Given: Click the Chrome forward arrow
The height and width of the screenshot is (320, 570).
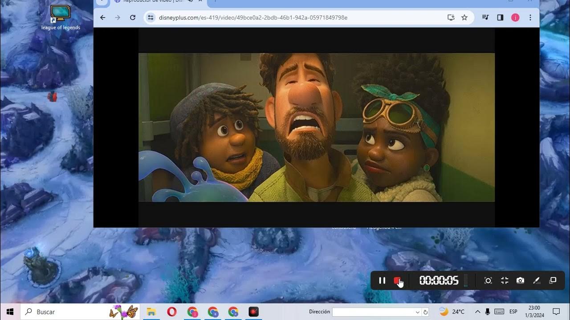Looking at the screenshot, I should pyautogui.click(x=118, y=17).
